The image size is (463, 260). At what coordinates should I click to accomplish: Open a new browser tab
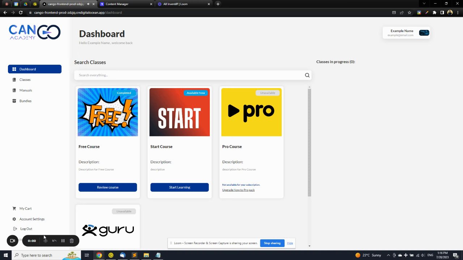pos(218,4)
